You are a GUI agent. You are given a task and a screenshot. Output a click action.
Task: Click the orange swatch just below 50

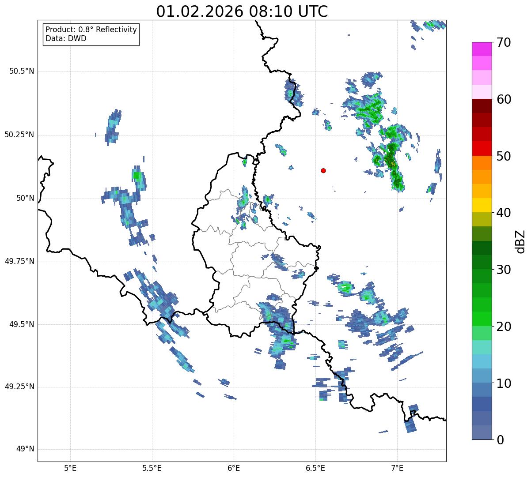click(482, 163)
